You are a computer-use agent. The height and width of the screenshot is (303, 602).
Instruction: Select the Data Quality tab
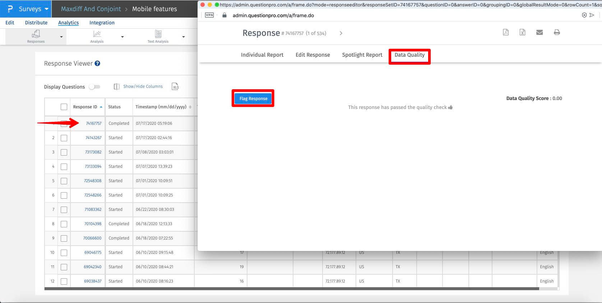point(409,55)
